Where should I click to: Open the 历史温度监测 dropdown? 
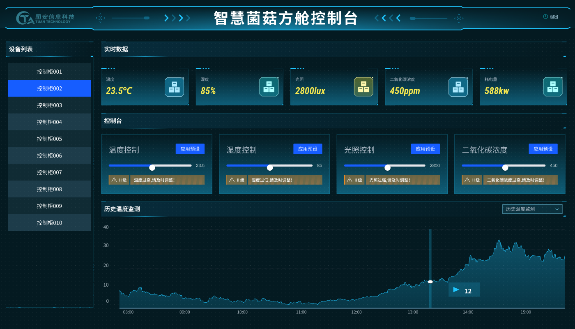click(x=532, y=209)
